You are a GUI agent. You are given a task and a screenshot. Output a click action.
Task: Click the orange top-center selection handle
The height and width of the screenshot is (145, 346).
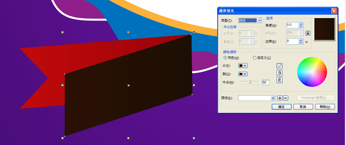(x=128, y=32)
